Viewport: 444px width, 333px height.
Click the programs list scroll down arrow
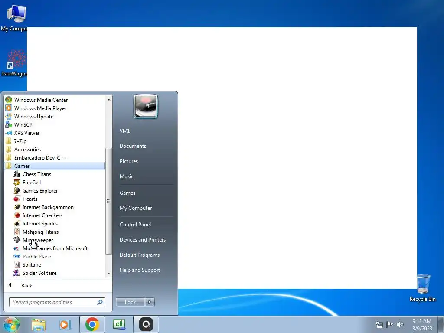tap(109, 274)
